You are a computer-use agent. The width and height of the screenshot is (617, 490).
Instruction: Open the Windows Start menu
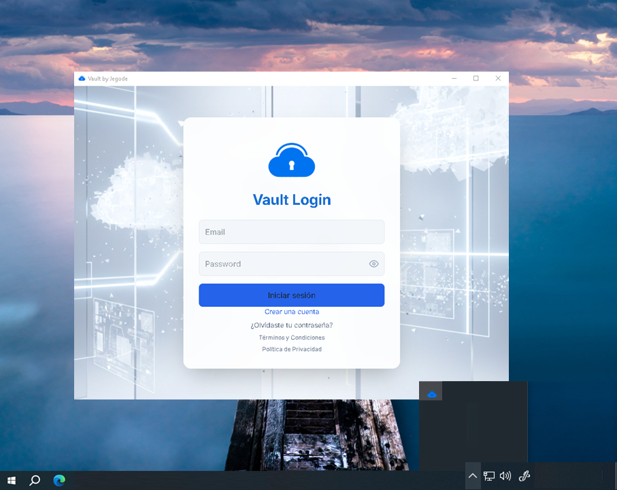[12, 480]
